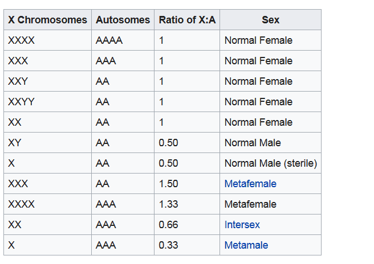The width and height of the screenshot is (374, 264).
Task: Follow the Intersex link
Action: (242, 225)
